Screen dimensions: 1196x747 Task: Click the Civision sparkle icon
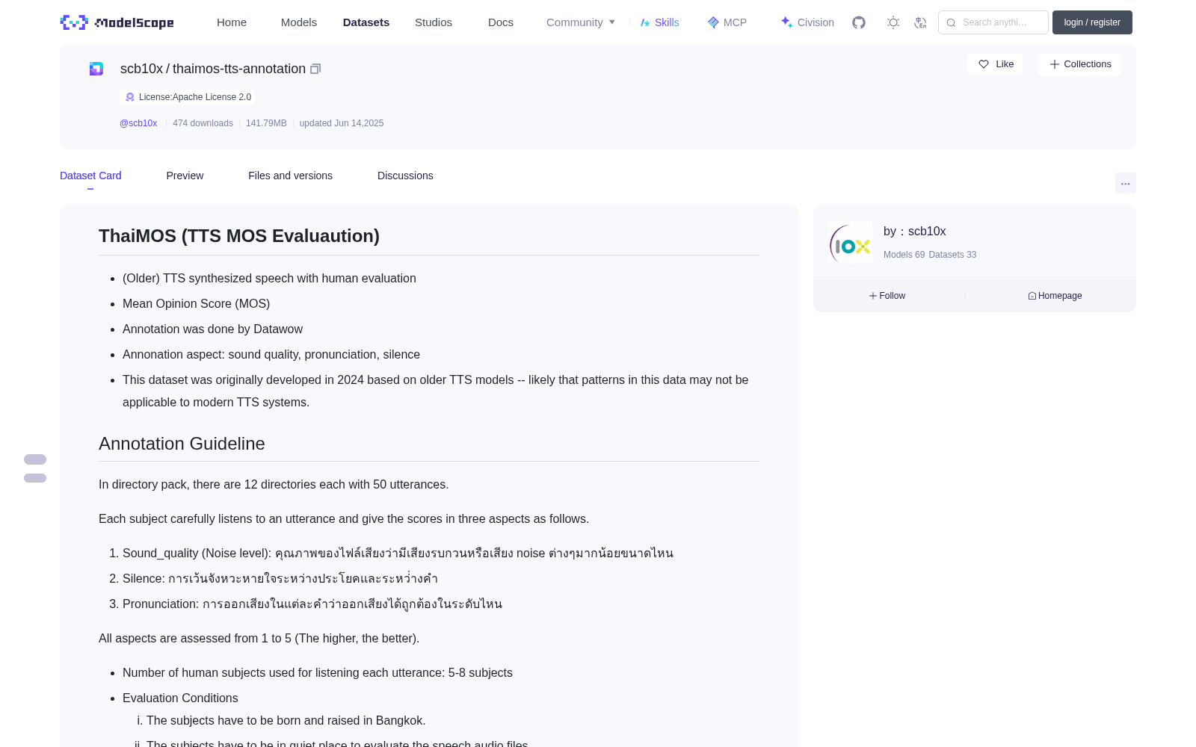(787, 22)
